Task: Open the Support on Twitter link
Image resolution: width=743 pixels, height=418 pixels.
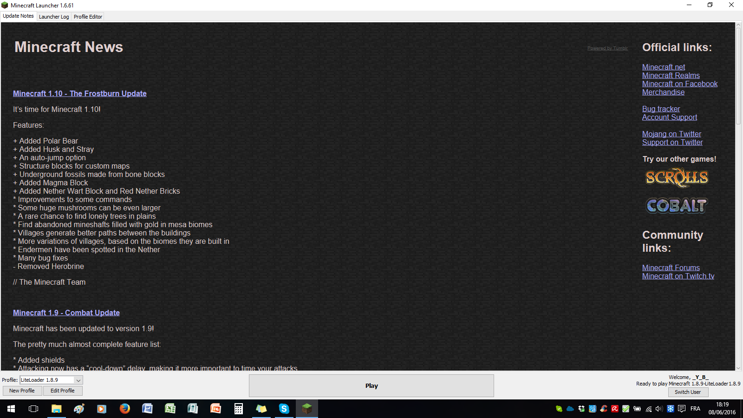Action: point(672,142)
